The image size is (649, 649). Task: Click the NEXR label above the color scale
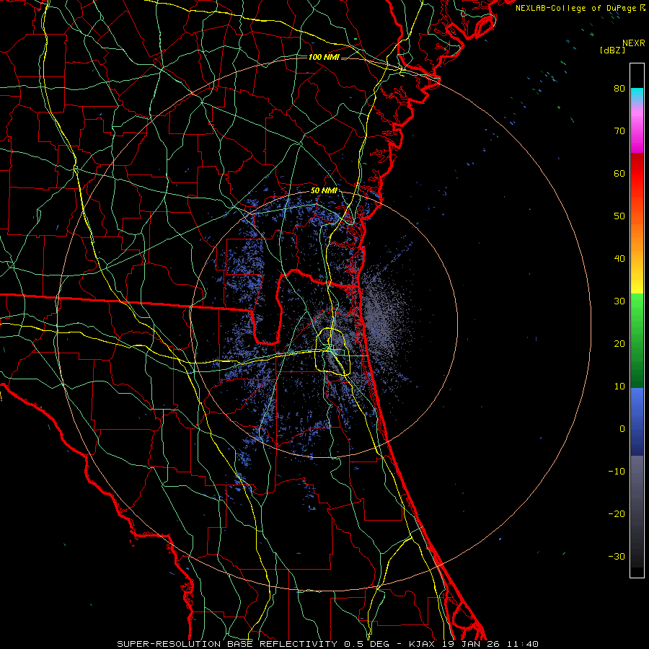634,43
